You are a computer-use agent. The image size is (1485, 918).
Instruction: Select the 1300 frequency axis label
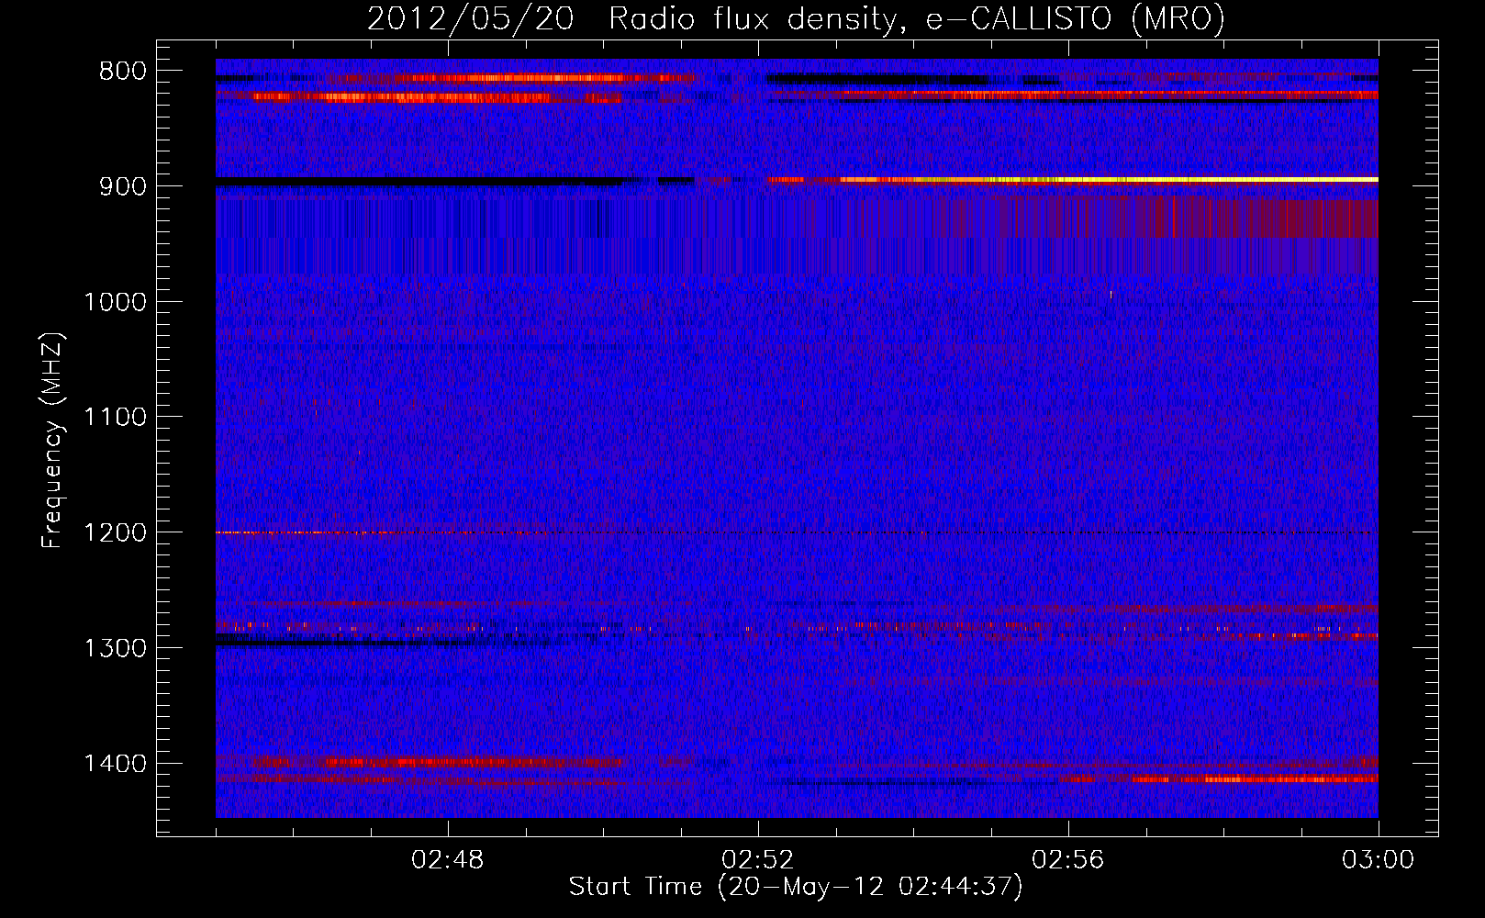pos(114,648)
